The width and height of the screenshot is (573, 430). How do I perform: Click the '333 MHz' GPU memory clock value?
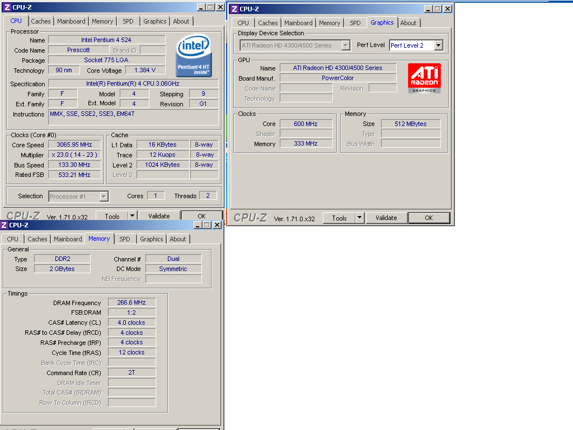[306, 144]
